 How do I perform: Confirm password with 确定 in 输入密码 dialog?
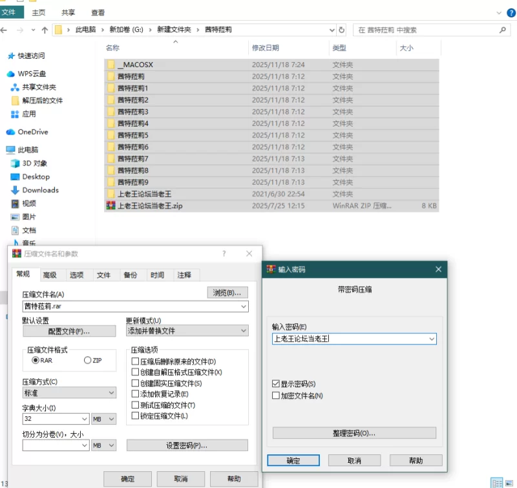[x=293, y=461]
